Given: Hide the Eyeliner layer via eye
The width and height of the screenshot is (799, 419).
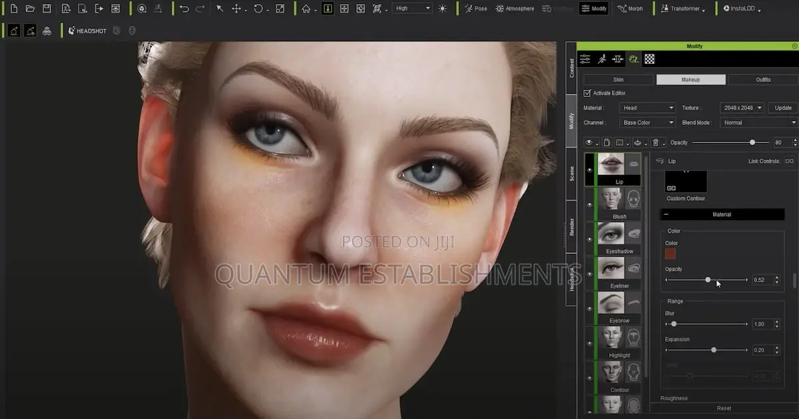Looking at the screenshot, I should [x=589, y=274].
